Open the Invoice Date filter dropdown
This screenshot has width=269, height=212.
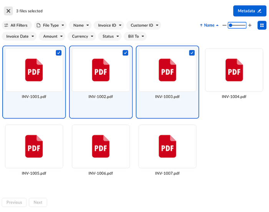[x=20, y=36]
